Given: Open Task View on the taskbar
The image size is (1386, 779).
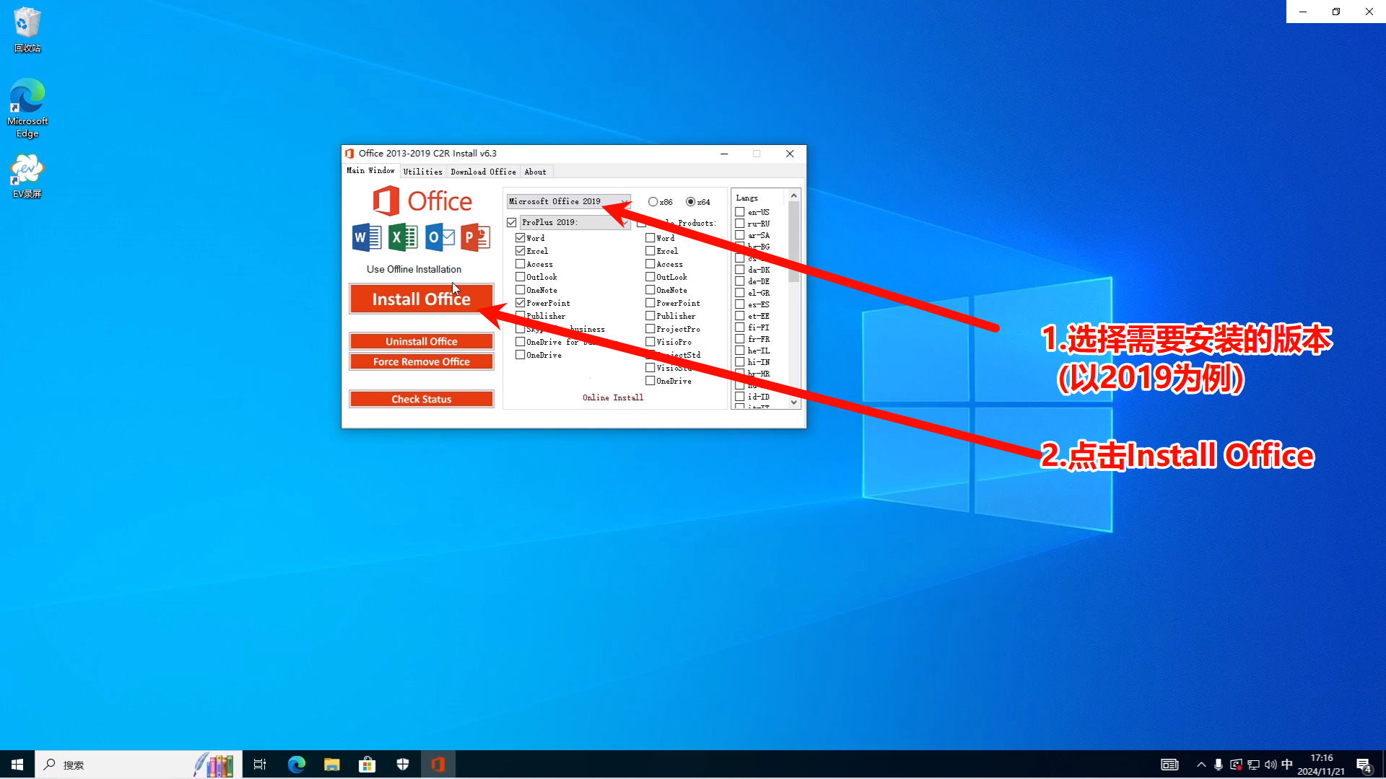Looking at the screenshot, I should pos(260,765).
